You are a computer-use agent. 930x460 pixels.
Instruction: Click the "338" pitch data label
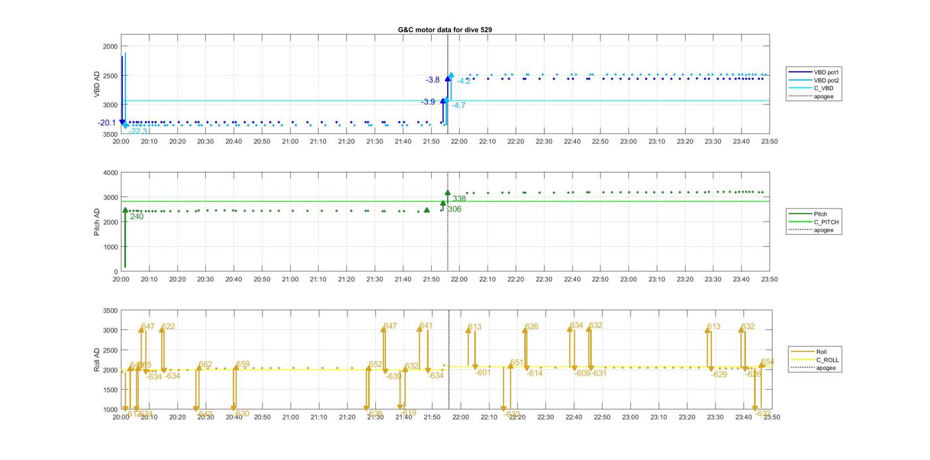pos(459,199)
